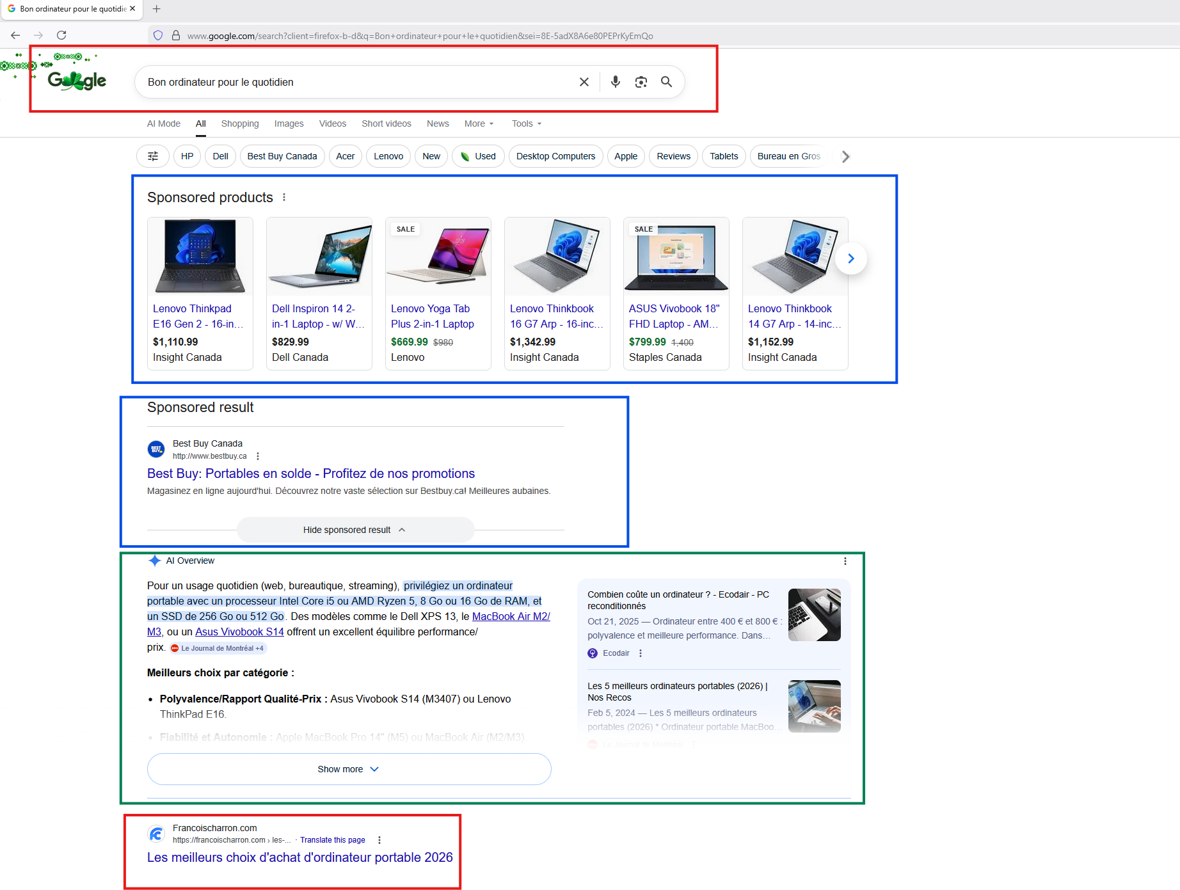Viewport: 1180px width, 890px height.
Task: Open AI Overview options menu
Action: click(x=845, y=561)
